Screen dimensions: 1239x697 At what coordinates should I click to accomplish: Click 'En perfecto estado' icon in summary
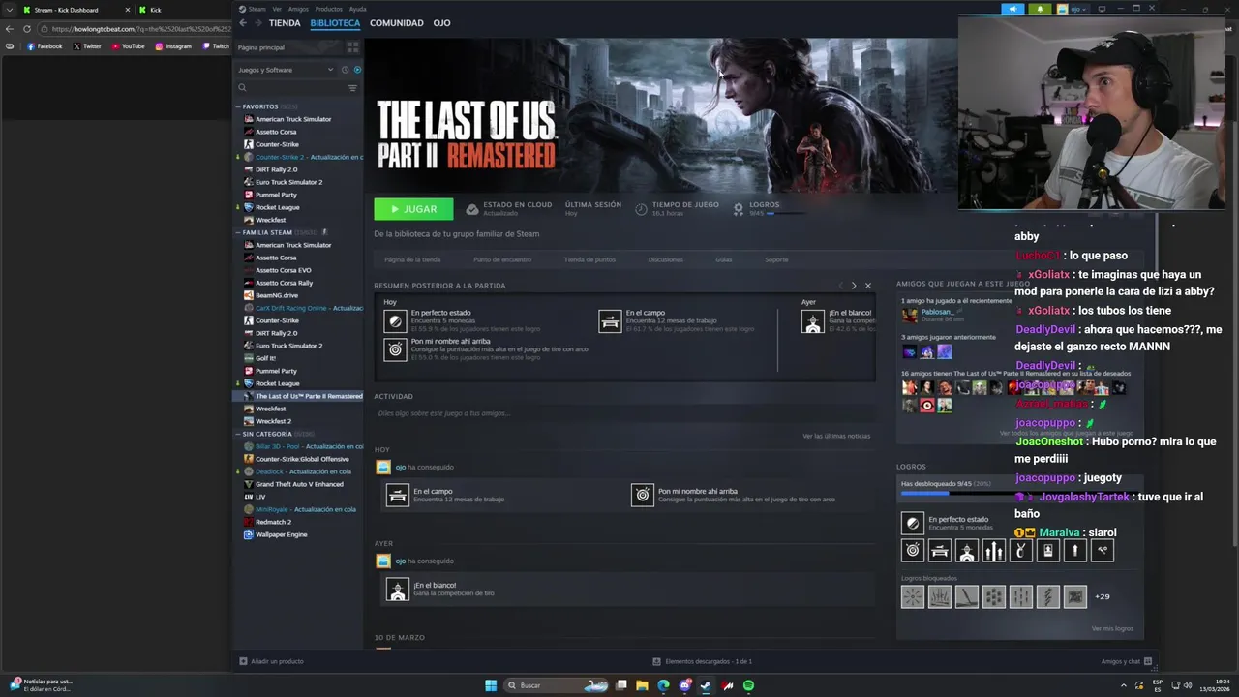(395, 321)
